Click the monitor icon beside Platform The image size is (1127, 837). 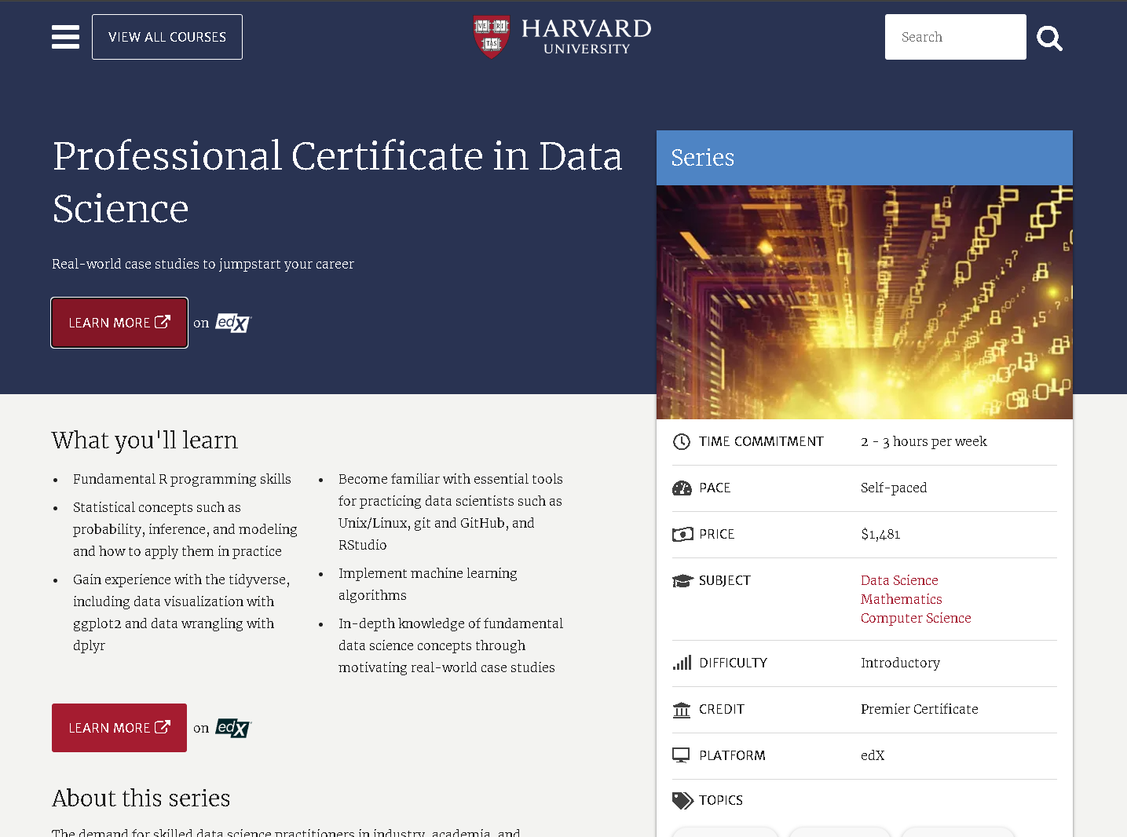[x=681, y=755]
